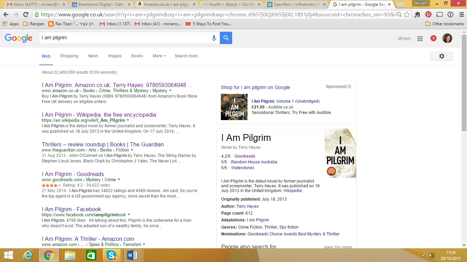The width and height of the screenshot is (467, 262).
Task: Open the Thrillers review roundup Guardian result
Action: [103, 145]
